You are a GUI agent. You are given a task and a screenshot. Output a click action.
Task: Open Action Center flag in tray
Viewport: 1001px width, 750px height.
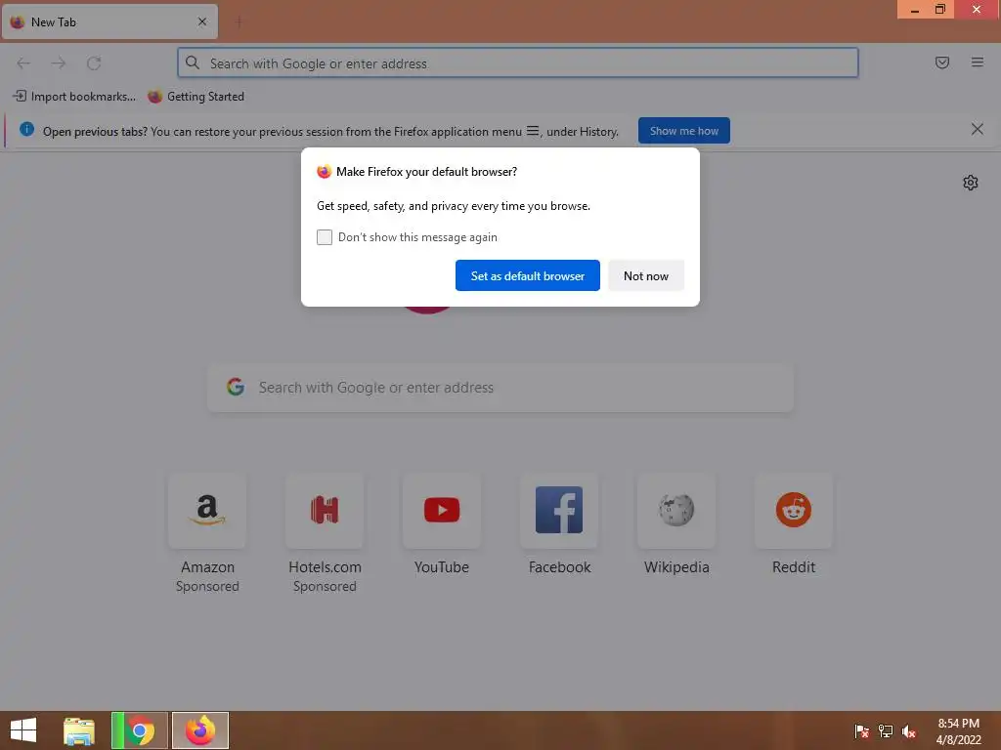click(x=862, y=730)
